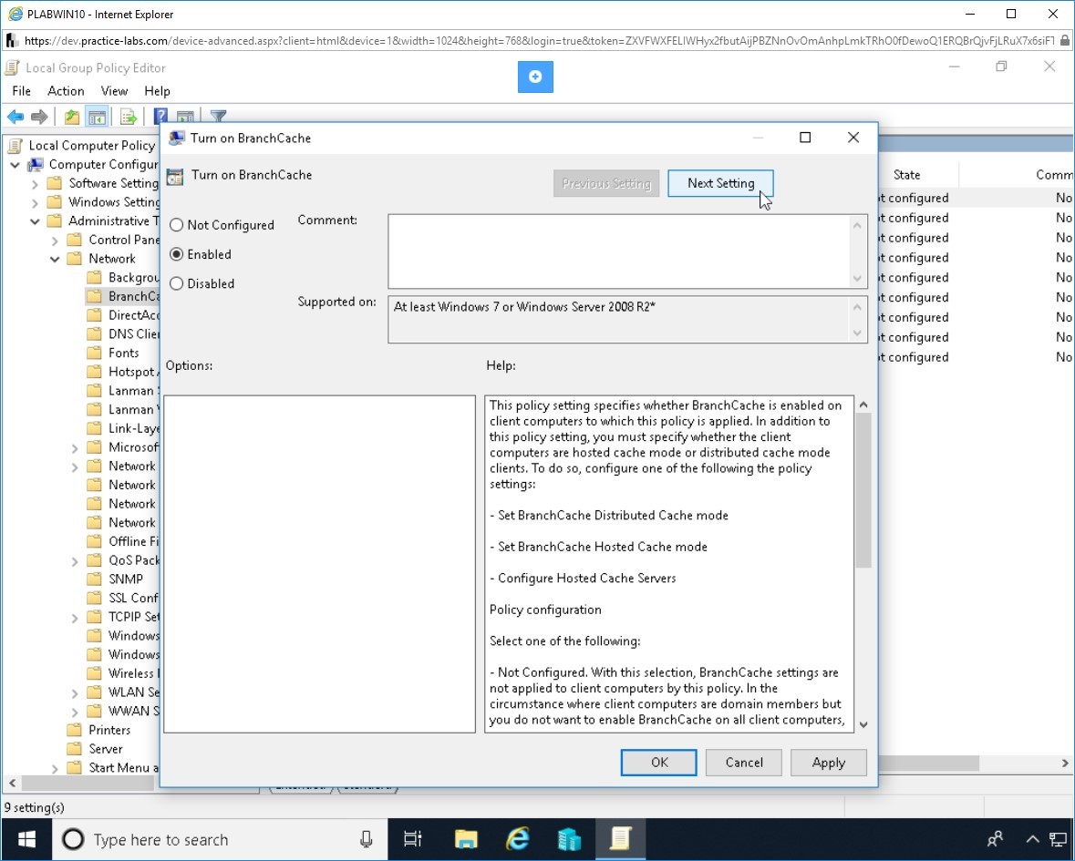
Task: Click the Previous Setting button
Action: pyautogui.click(x=606, y=183)
